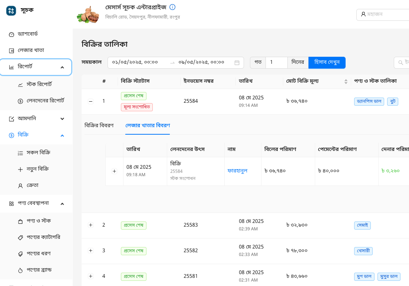Select the লেজার খাতার বিবরণ tab
409x286 pixels.
coord(147,125)
